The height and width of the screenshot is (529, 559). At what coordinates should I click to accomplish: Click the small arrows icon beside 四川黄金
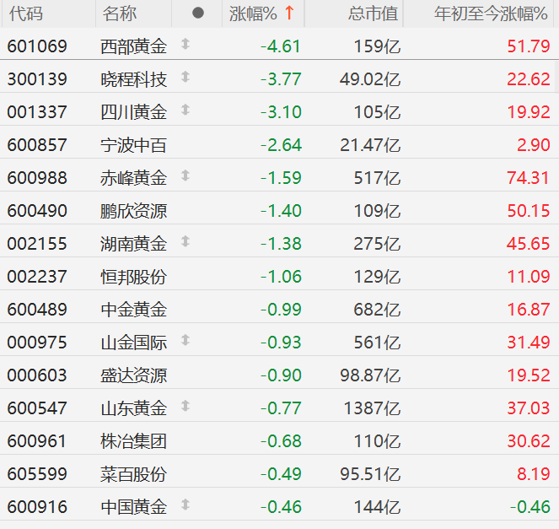point(185,110)
